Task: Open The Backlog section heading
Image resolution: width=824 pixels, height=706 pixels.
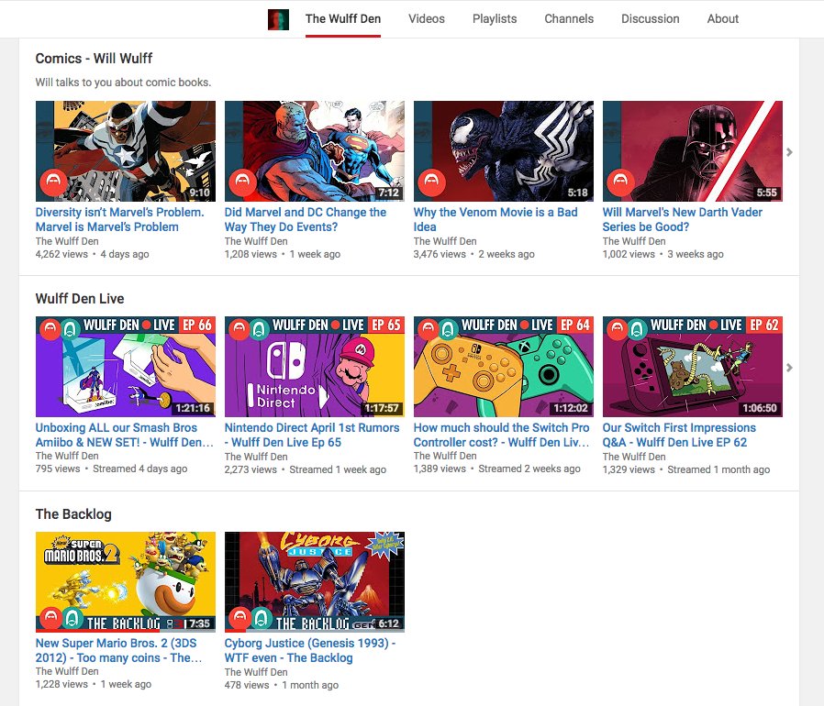Action: click(x=73, y=513)
